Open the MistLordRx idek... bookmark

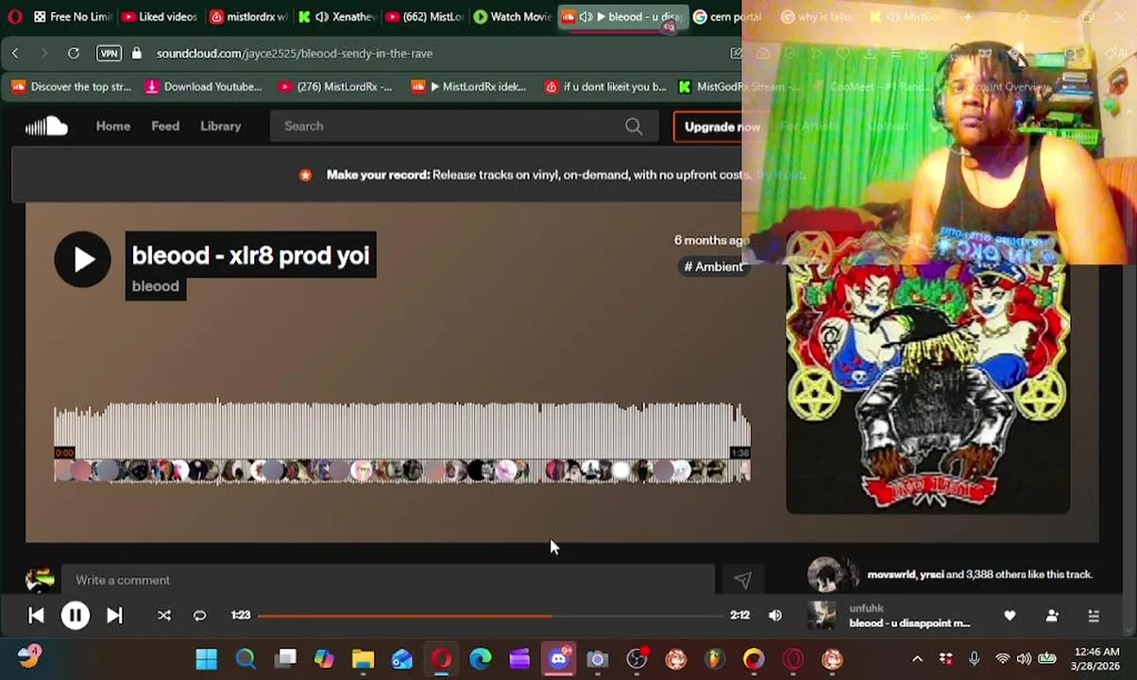tap(469, 87)
